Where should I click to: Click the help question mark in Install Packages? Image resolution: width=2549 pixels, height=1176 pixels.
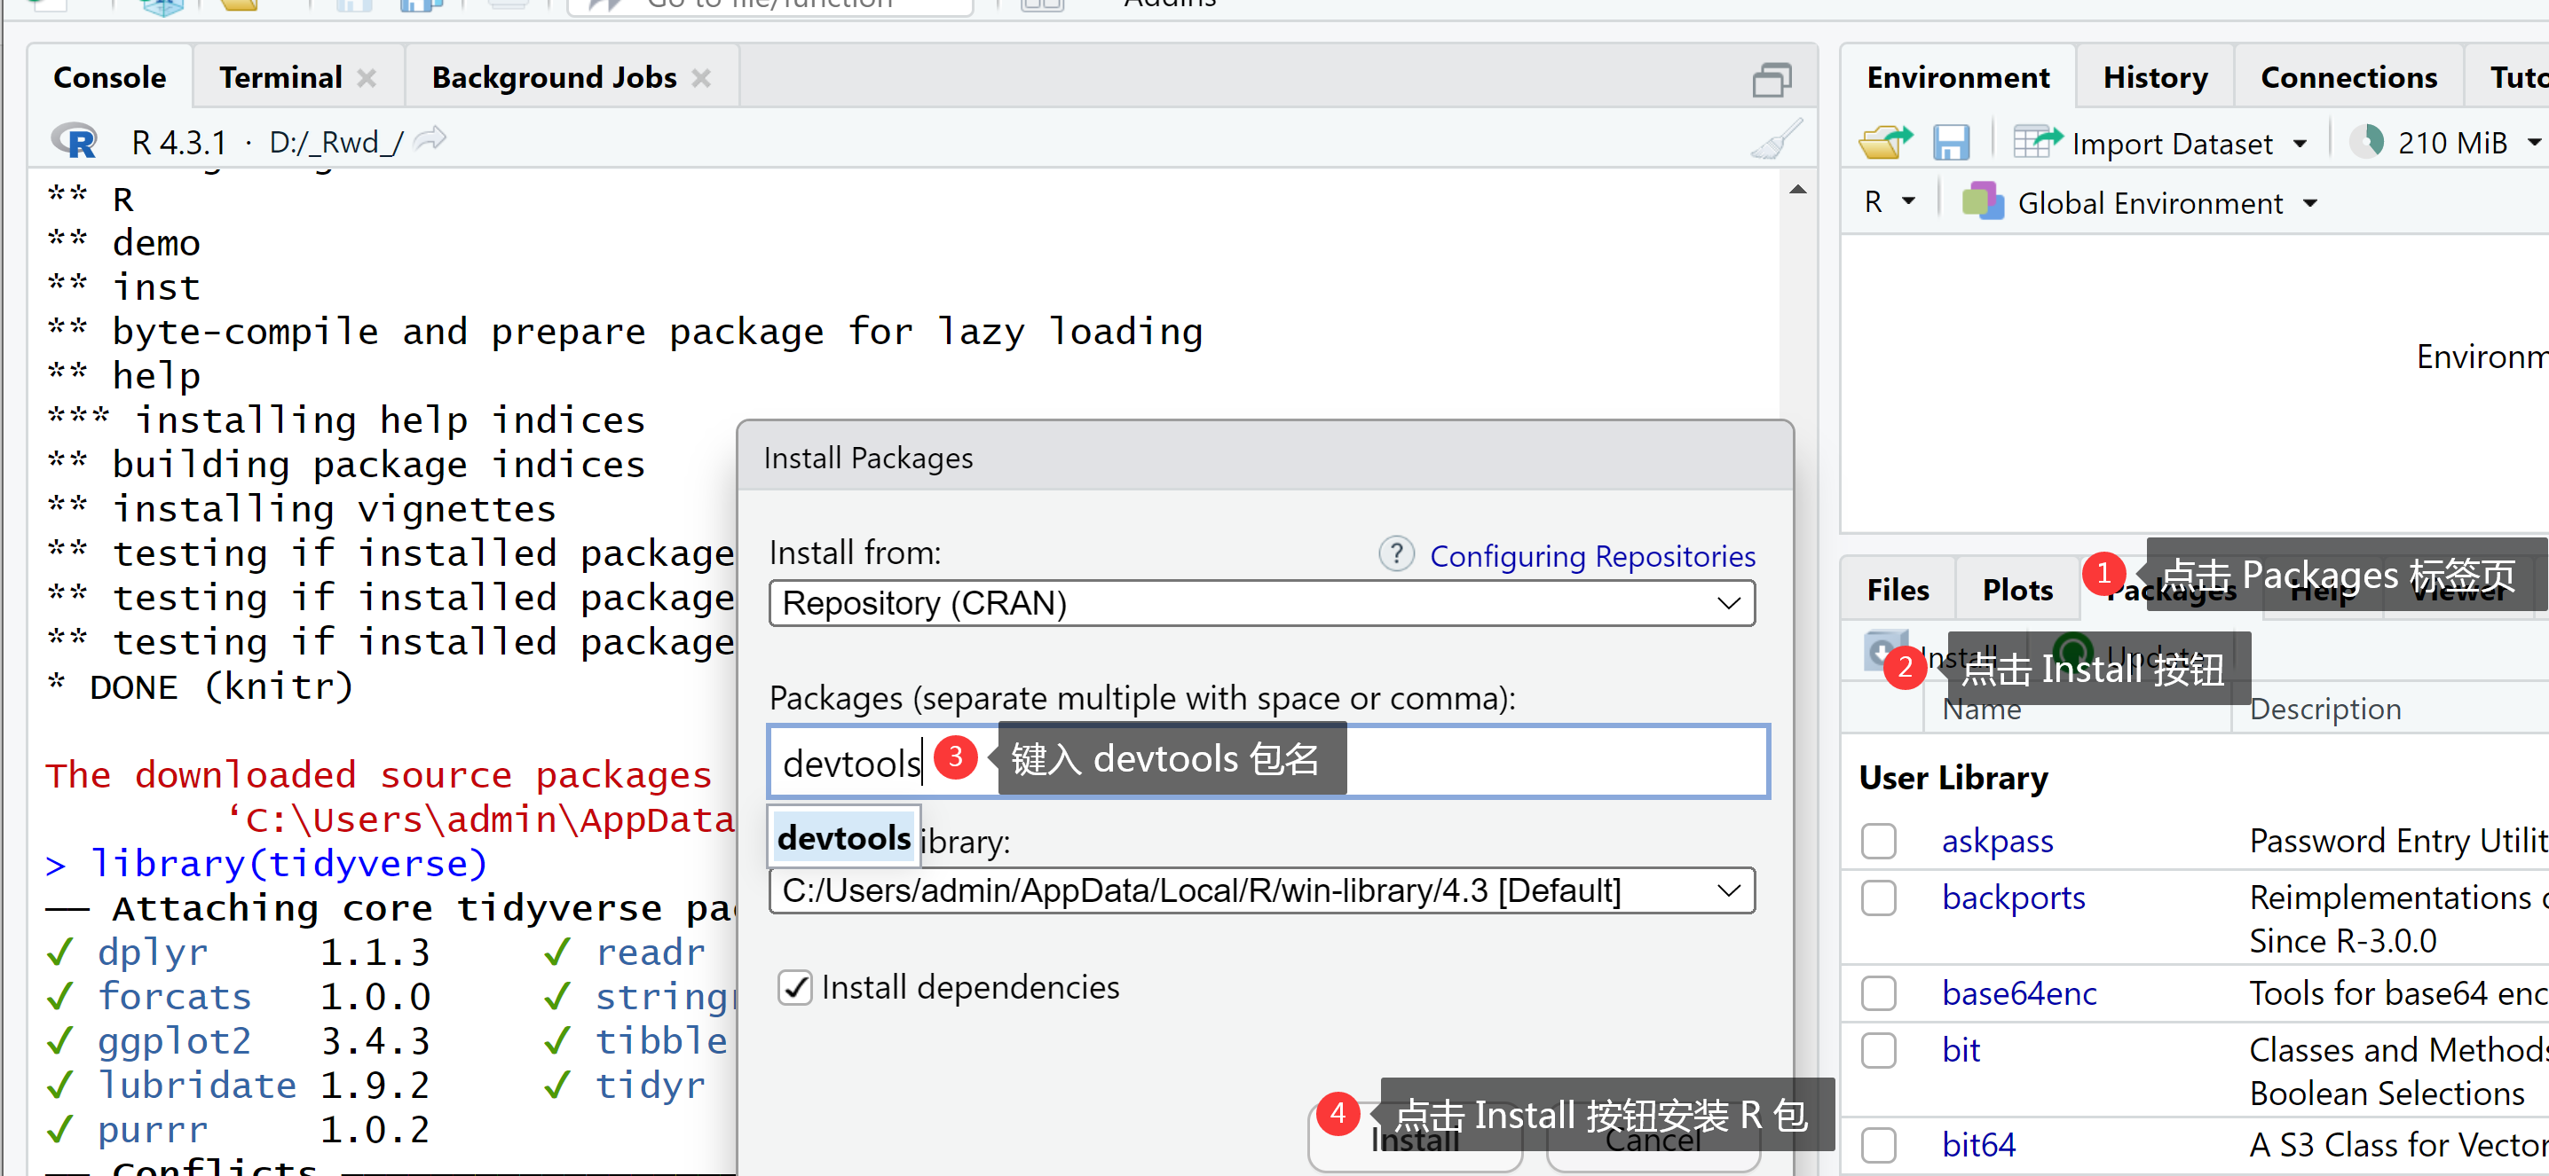pyautogui.click(x=1396, y=554)
